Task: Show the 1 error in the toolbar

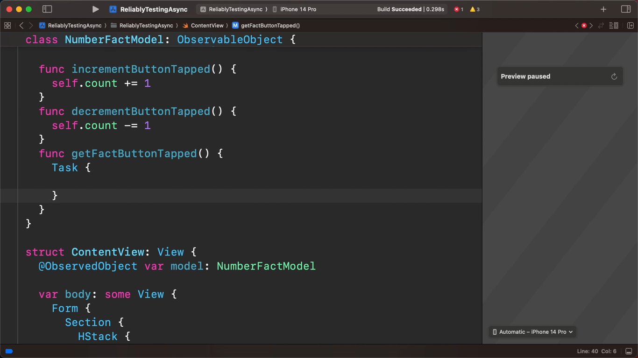Action: 459,9
